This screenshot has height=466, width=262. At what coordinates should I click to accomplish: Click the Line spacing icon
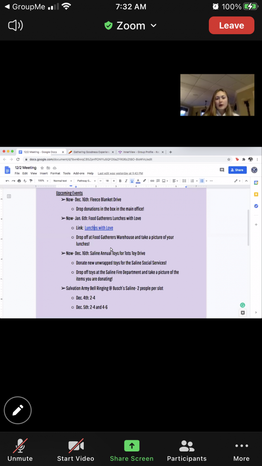(x=184, y=181)
